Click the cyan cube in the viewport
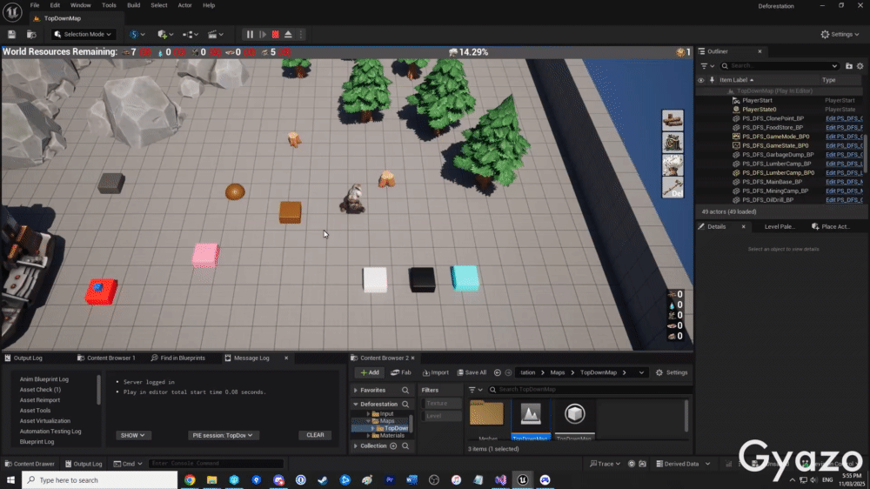Viewport: 870px width, 489px height. [x=465, y=278]
